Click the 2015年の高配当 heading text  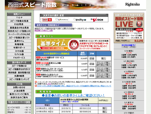129,45
